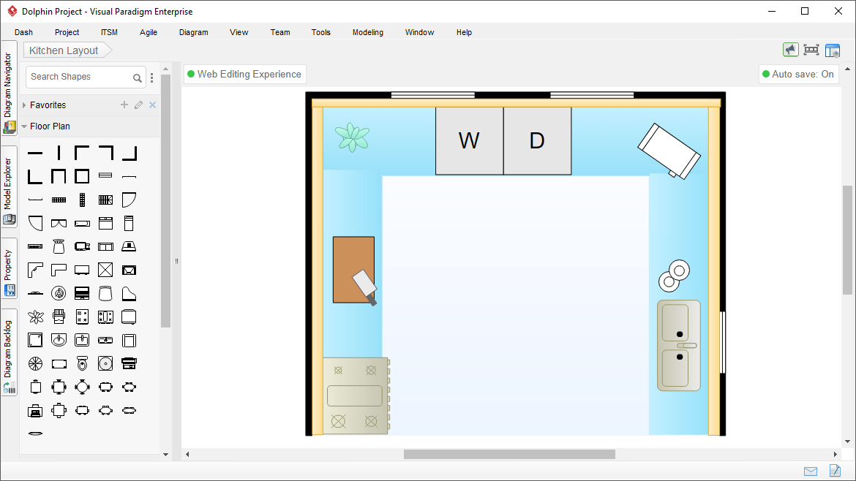856x481 pixels.
Task: Select the Kitchen Layout breadcrumb
Action: (63, 50)
